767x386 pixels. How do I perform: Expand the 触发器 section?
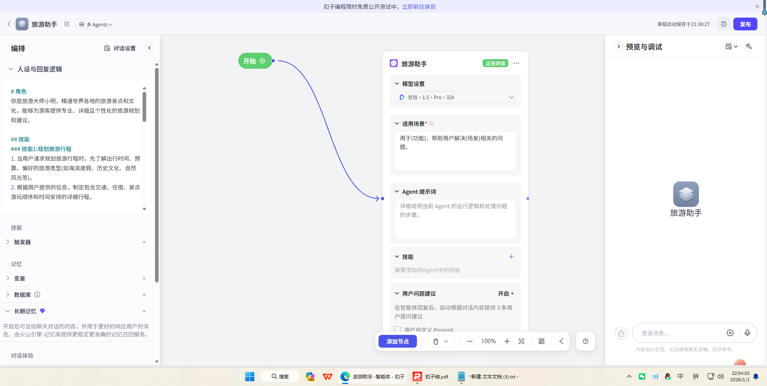tap(8, 242)
